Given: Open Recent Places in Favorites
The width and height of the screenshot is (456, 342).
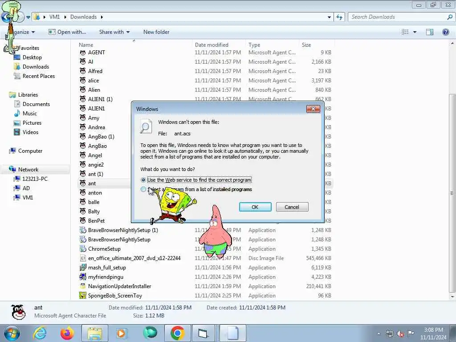Looking at the screenshot, I should 39,76.
